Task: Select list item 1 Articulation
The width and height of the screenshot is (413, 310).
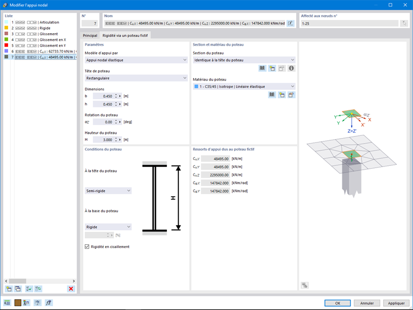Action: [40, 22]
